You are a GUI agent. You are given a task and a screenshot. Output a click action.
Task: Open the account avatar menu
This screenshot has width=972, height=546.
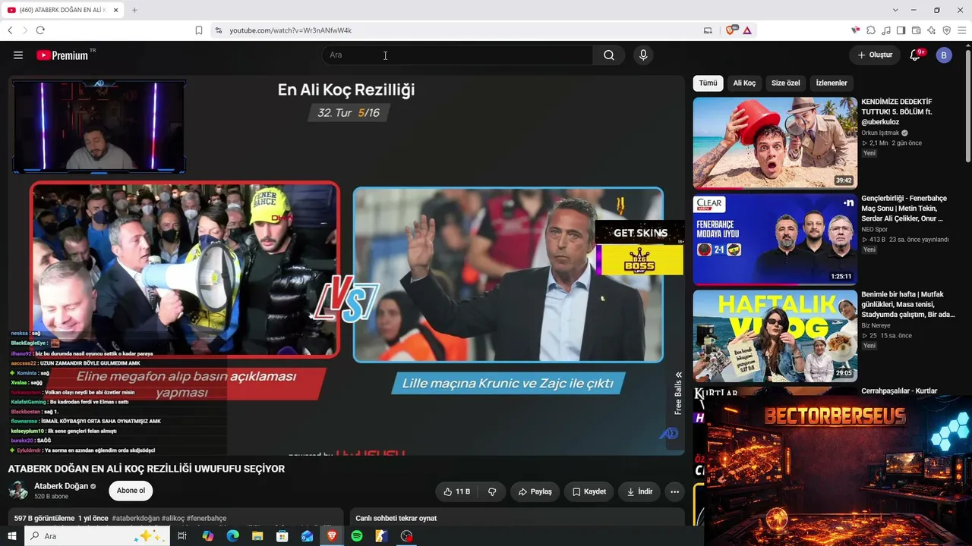(x=944, y=55)
